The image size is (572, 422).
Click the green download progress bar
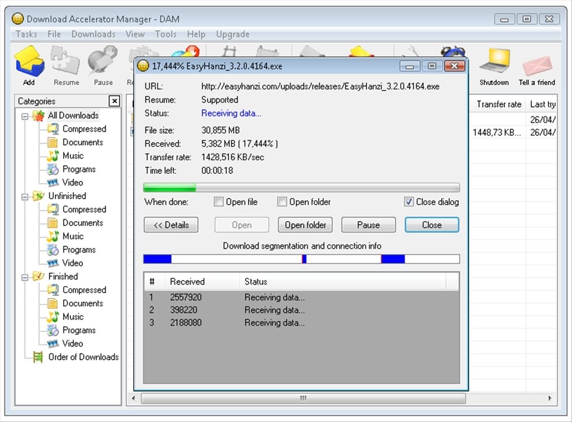click(301, 188)
